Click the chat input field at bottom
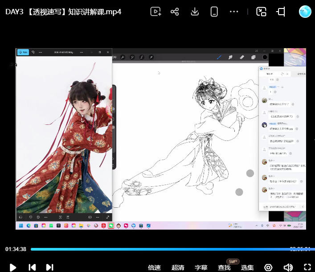This screenshot has height=272, width=315. coord(282,206)
